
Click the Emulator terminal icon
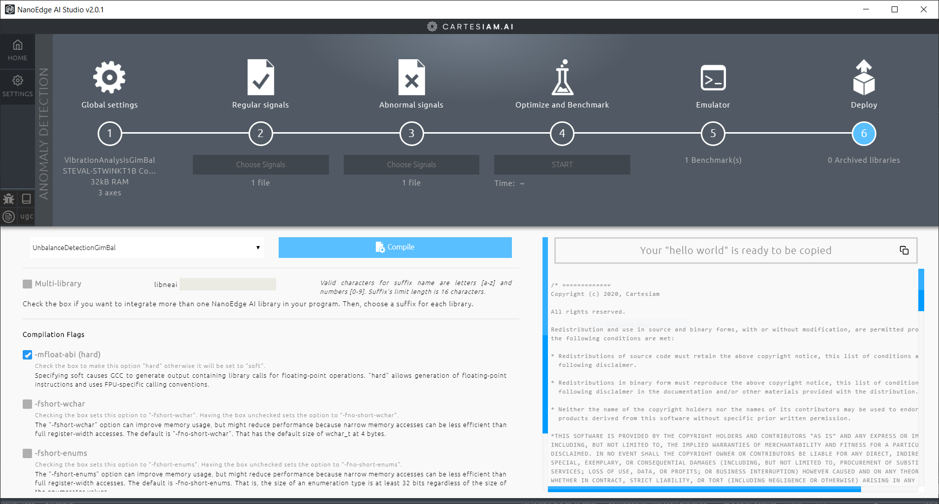[x=713, y=78]
